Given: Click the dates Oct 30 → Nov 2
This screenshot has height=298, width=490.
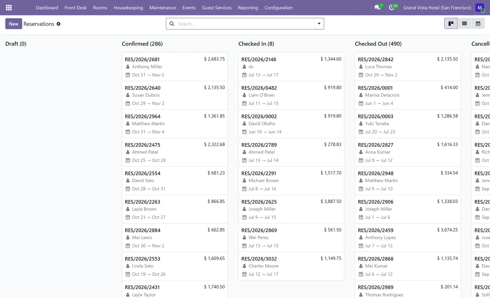Looking at the screenshot, I should point(148,246).
